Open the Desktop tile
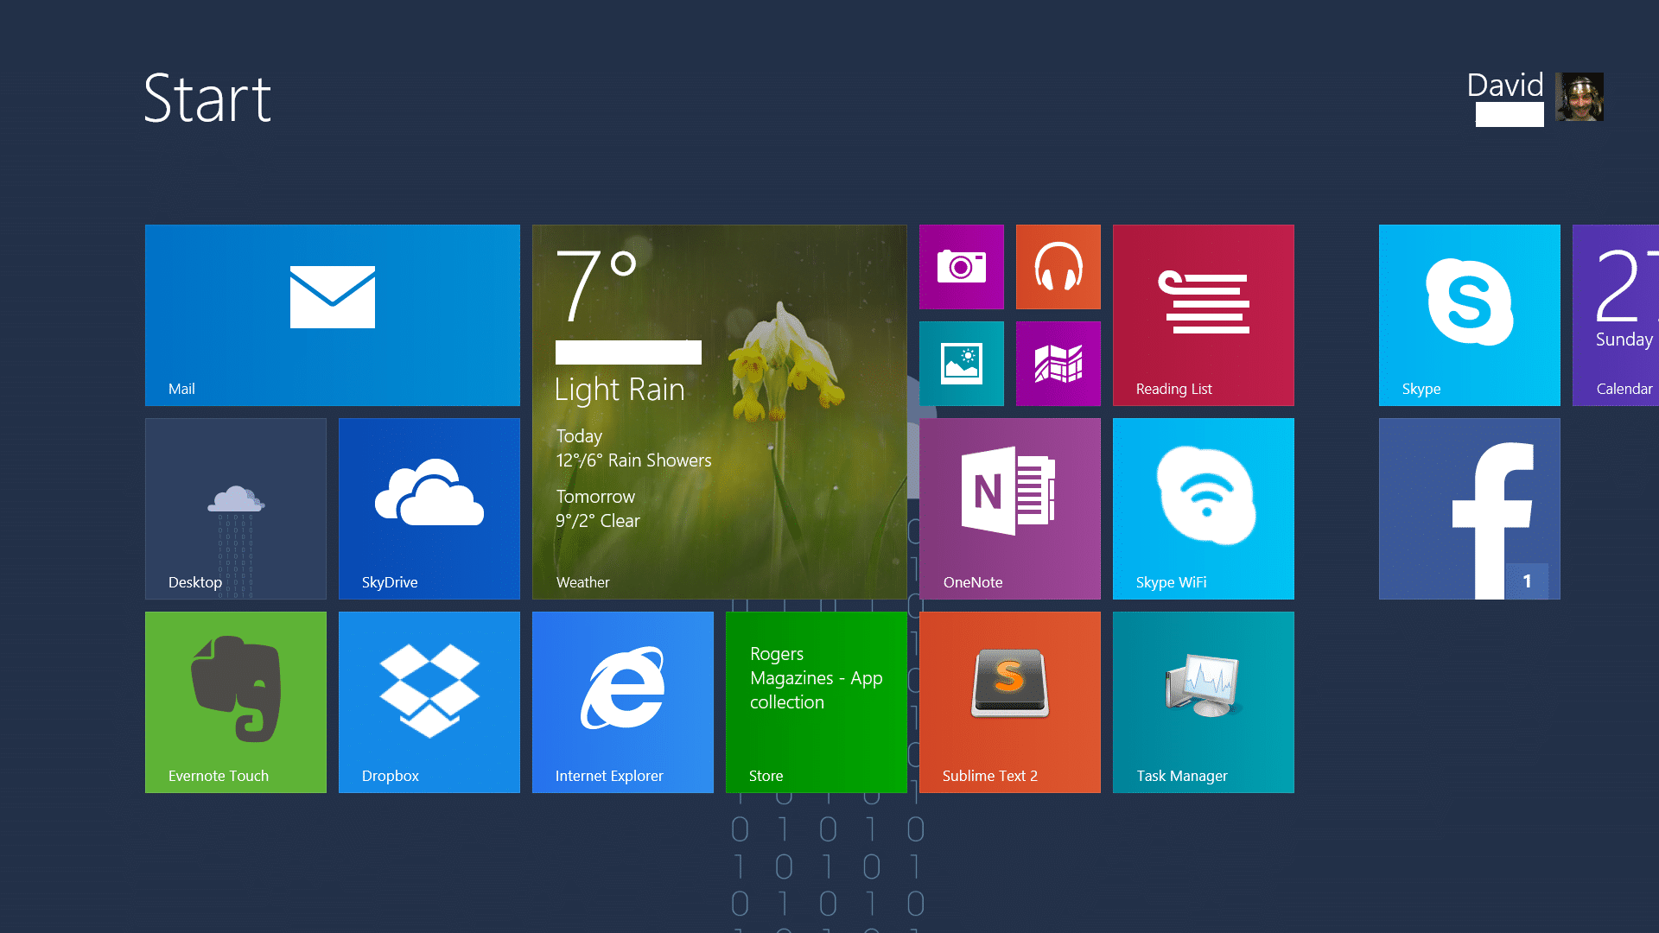Image resolution: width=1659 pixels, height=933 pixels. (x=236, y=509)
